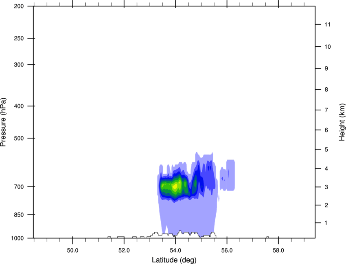
Task: Click the 58.0 latitude label
Action: coord(278,251)
